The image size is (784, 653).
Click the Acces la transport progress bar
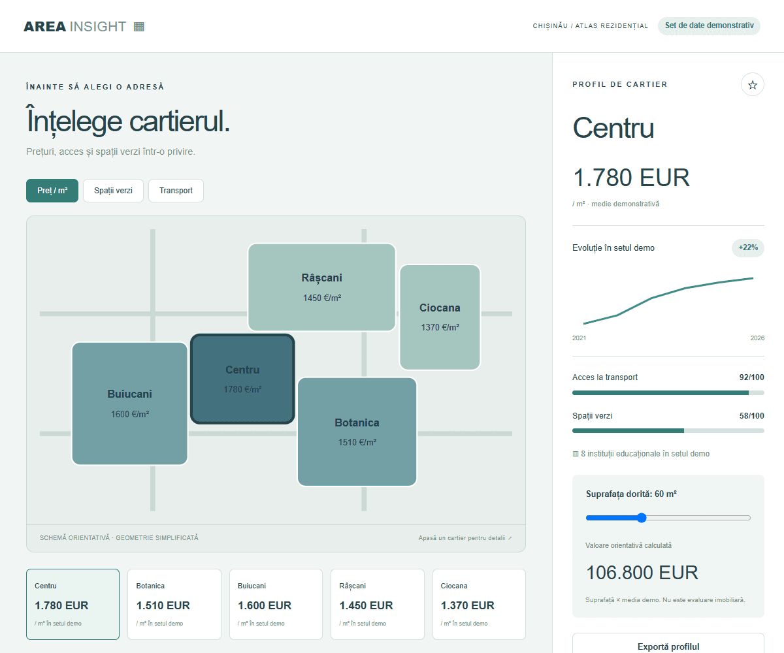668,392
